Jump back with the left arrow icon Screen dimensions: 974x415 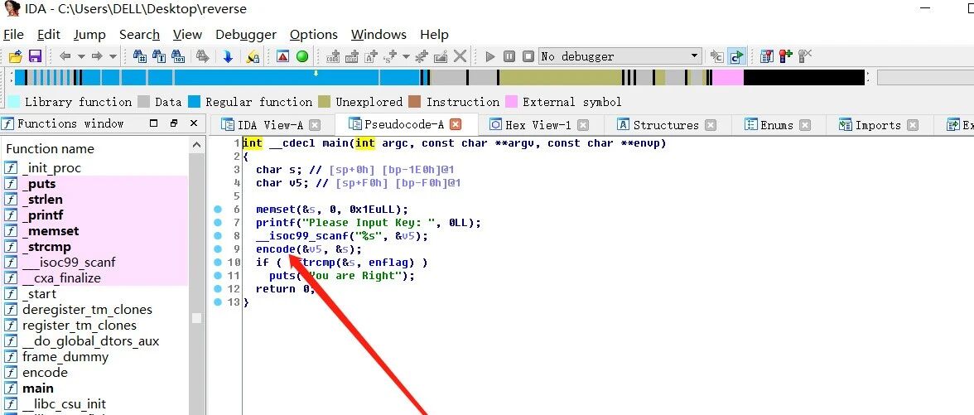(65, 56)
